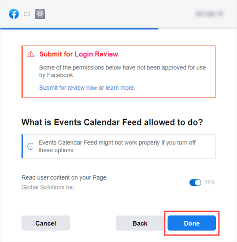
Task: Click the YES label next to the switch
Action: click(x=209, y=182)
